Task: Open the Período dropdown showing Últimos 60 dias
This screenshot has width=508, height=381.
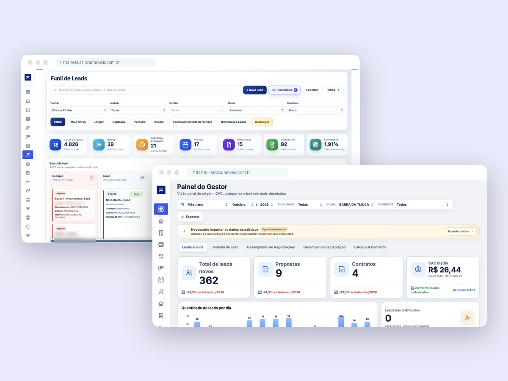Action: (79, 110)
